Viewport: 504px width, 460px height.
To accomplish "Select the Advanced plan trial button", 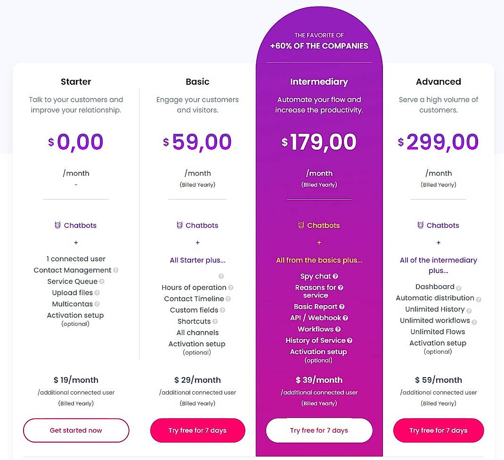I will coord(438,430).
